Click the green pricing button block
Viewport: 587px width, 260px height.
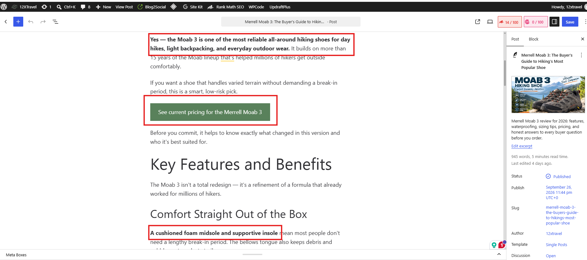(210, 112)
